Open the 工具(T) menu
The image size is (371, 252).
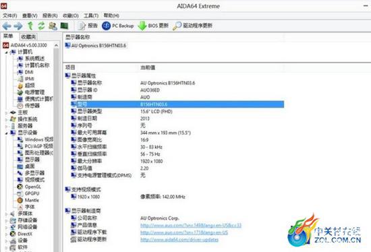pos(91,15)
